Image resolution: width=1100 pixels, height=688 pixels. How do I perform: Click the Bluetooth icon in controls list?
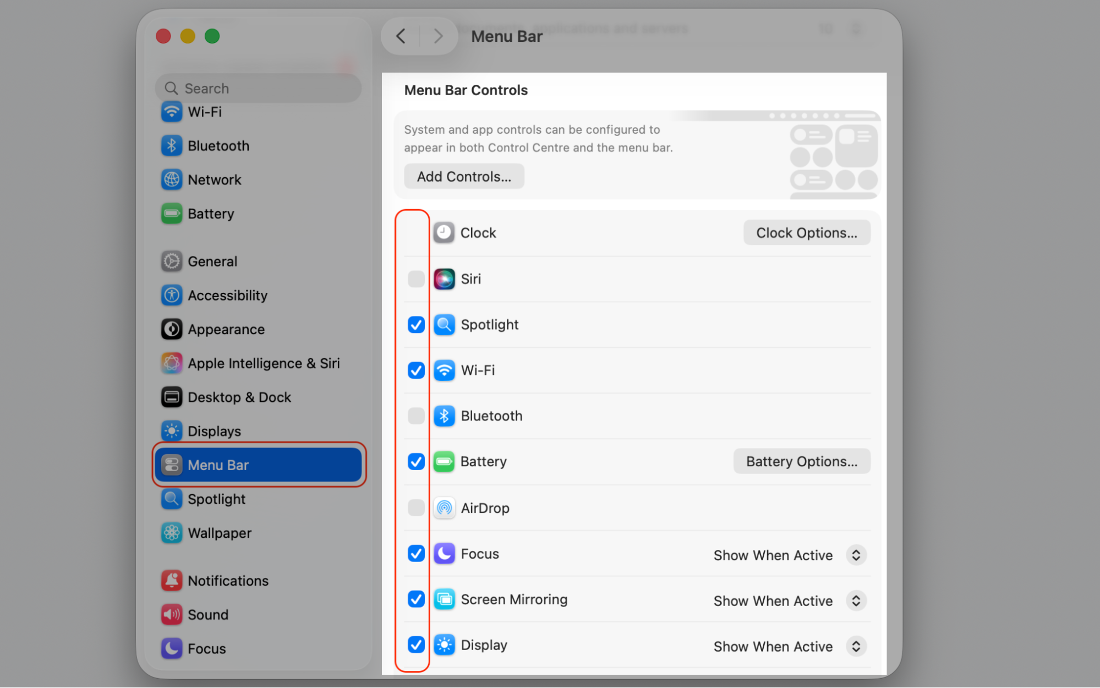pyautogui.click(x=444, y=416)
